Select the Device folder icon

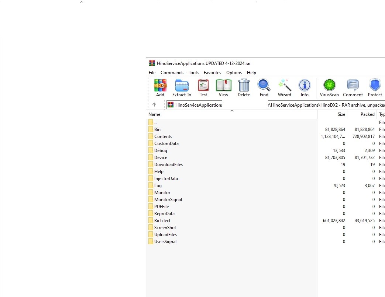[151, 157]
